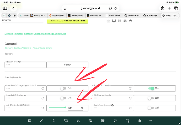The image size is (181, 125).
Task: Open the three-dots more menu in bottom bar
Action: [x=151, y=121]
